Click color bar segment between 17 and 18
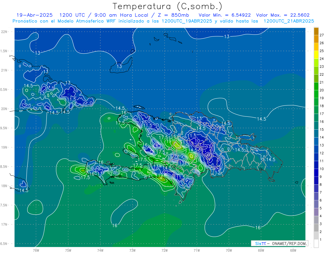329x254 pixels. coord(316,110)
